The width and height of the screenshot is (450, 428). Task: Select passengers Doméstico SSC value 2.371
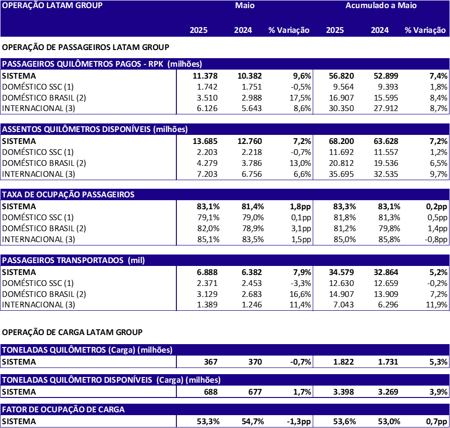tap(207, 284)
